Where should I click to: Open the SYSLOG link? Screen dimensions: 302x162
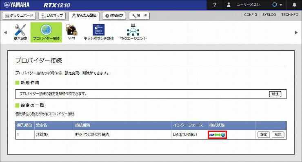[269, 15]
